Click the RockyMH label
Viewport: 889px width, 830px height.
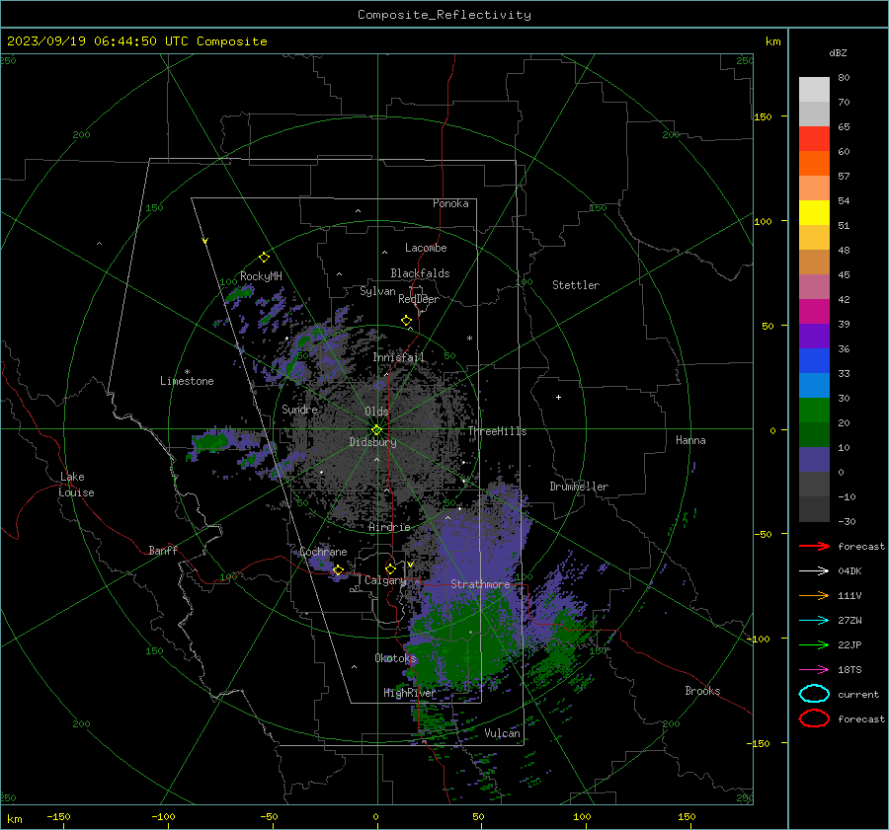(261, 276)
